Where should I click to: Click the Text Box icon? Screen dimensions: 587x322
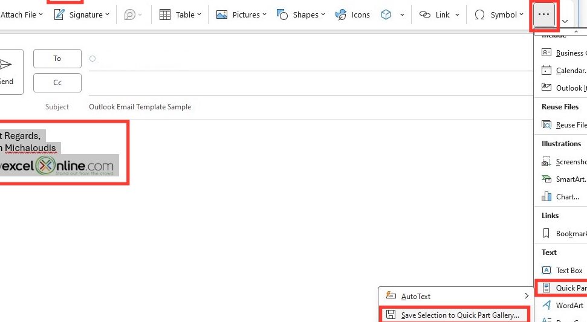546,270
